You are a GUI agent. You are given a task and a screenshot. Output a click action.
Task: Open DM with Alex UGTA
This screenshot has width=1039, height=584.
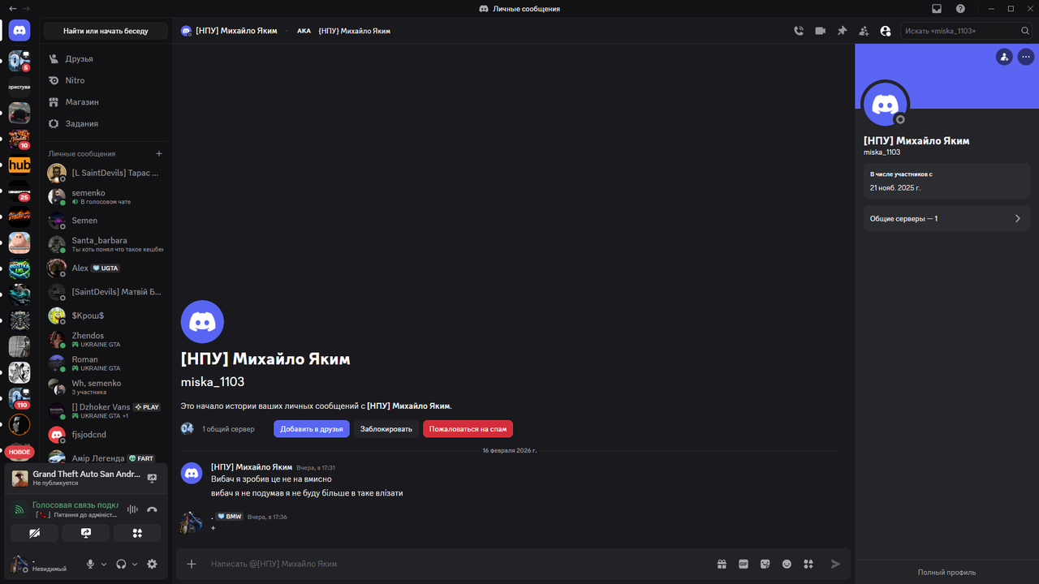(x=106, y=268)
